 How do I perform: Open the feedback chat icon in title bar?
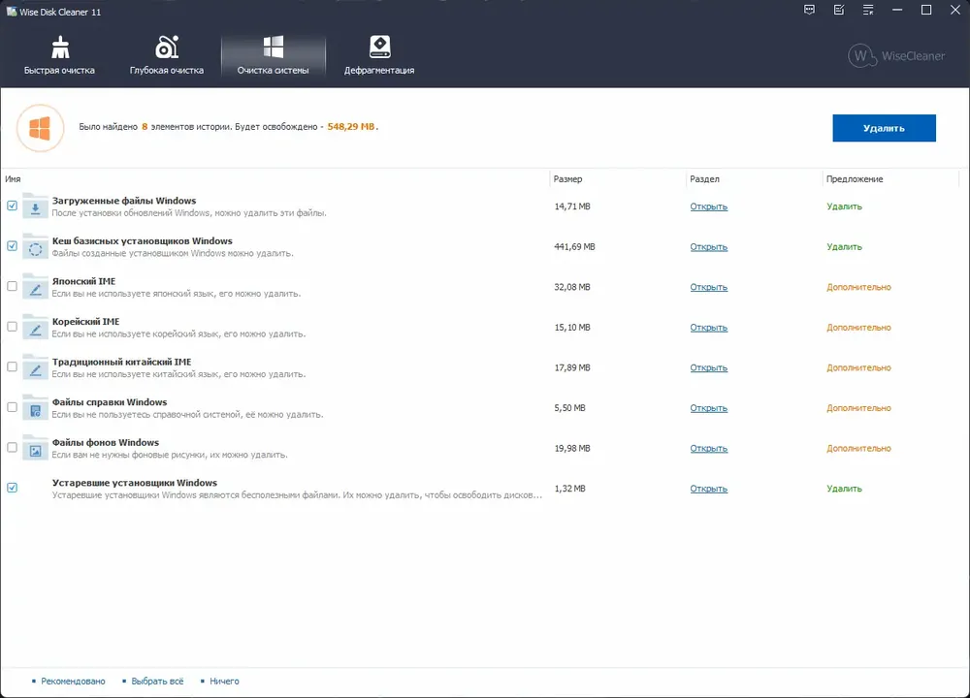(809, 10)
